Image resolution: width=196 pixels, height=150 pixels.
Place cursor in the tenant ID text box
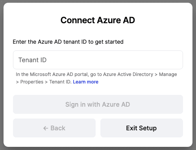pos(98,60)
